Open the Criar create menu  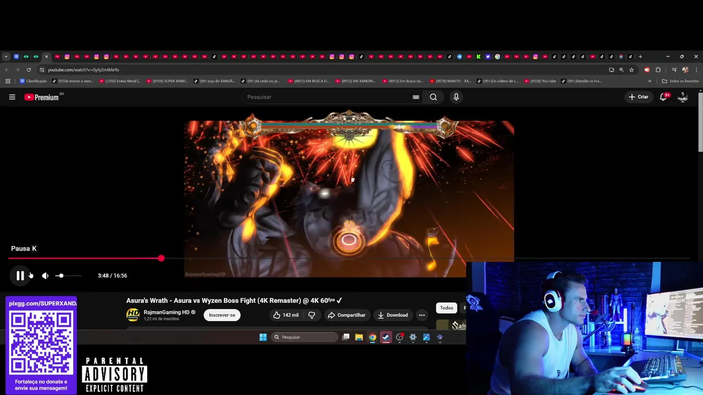pos(639,97)
